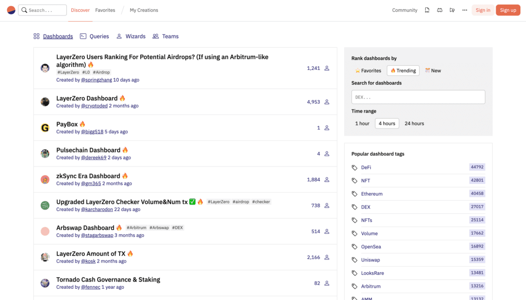Image resolution: width=526 pixels, height=300 pixels.
Task: Click favorite icon next to 2,166
Action: click(x=327, y=257)
